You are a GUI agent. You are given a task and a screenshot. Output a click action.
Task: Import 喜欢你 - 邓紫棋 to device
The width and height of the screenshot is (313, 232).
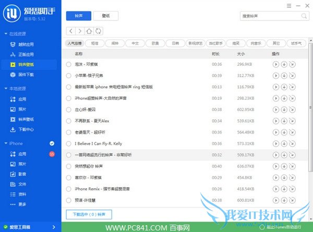[x=292, y=178]
